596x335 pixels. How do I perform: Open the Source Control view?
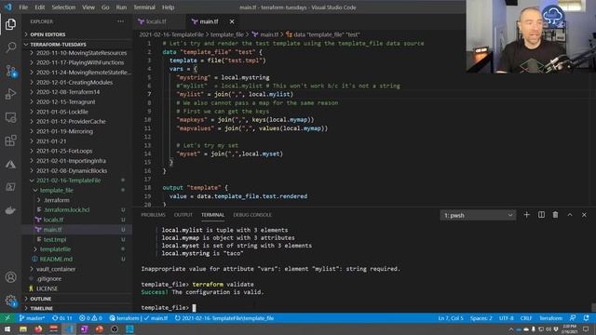coord(10,71)
